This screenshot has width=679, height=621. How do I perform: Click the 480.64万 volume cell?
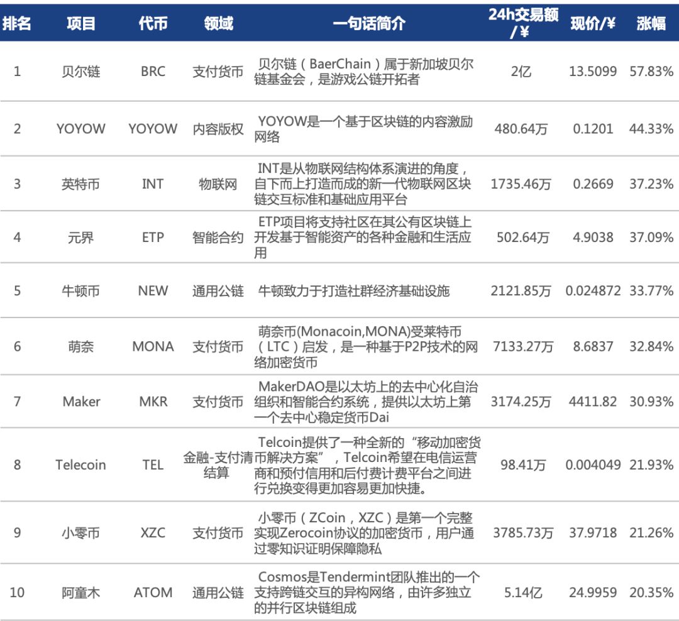pyautogui.click(x=521, y=129)
